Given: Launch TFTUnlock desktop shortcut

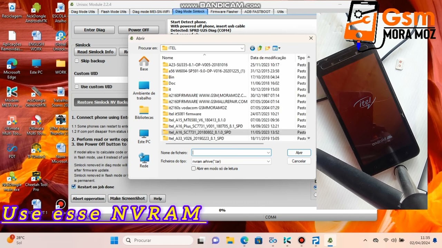Looking at the screenshot, I should 36,151.
